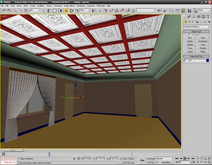Viewport: 212px width, 165px height.
Task: Click the object name input field
Action: [x=194, y=60]
